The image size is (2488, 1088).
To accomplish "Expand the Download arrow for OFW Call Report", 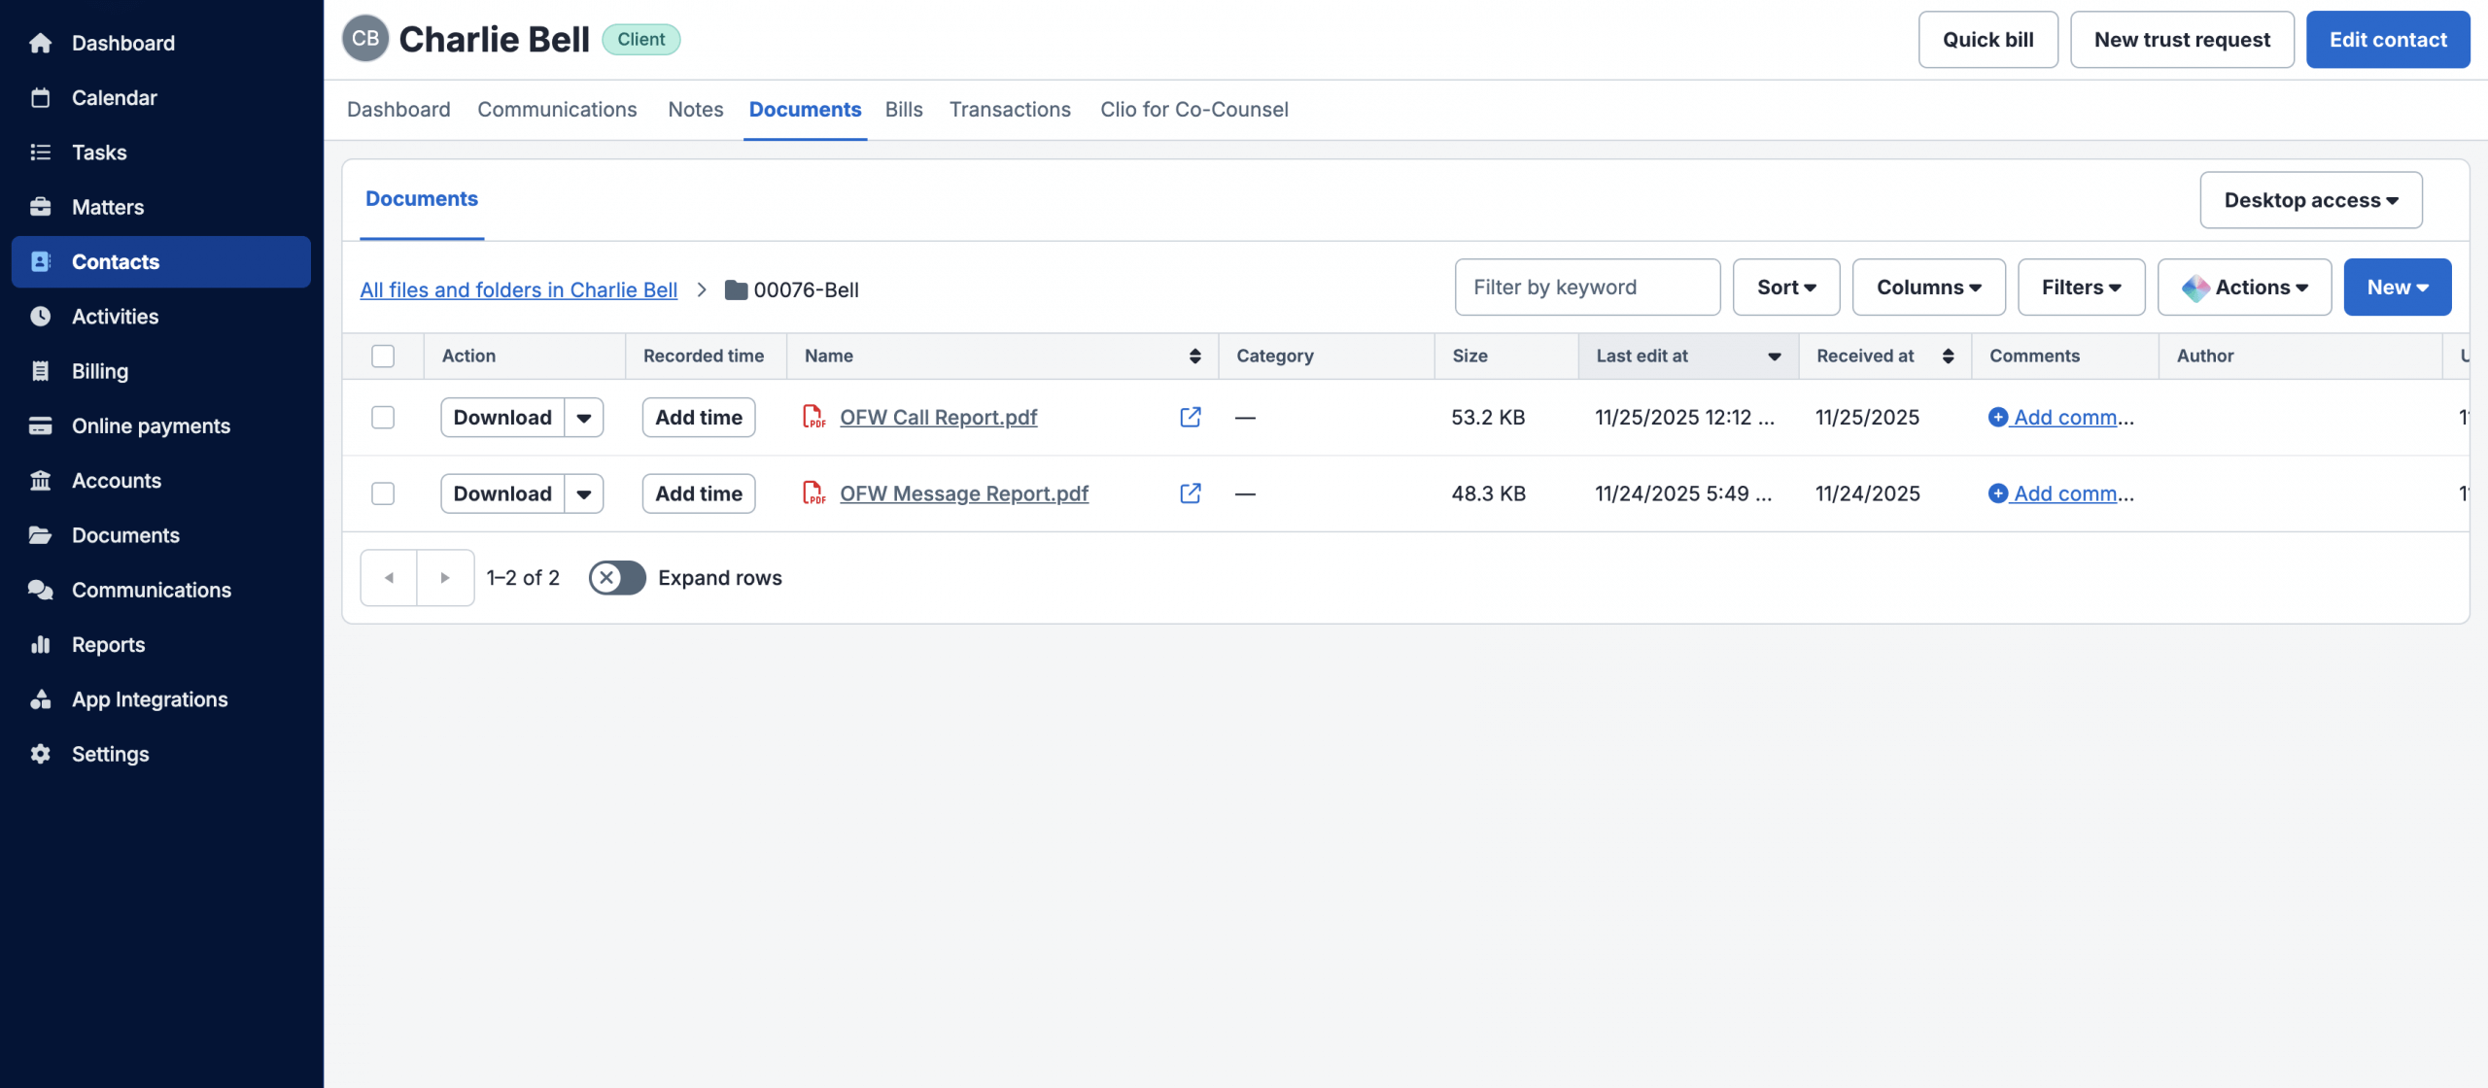I will pyautogui.click(x=584, y=418).
